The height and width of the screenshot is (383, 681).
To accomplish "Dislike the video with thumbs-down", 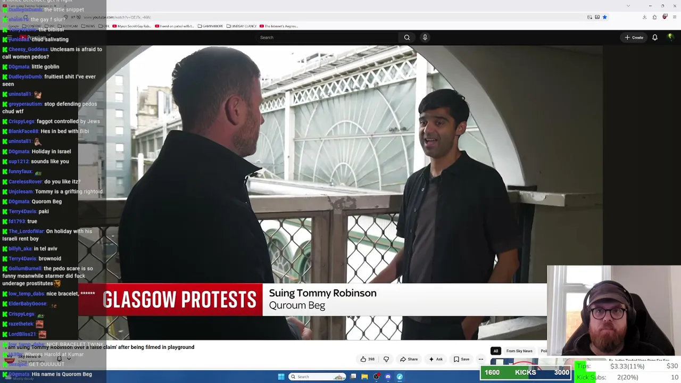I will 386,359.
